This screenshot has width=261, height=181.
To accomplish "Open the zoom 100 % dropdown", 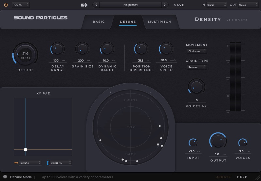I will (x=21, y=5).
